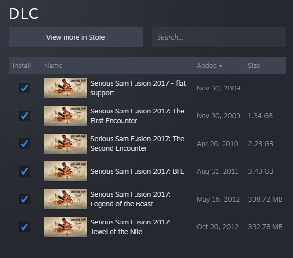Select 'Serious Sam Fusion 2017: The Second Encounter' title
The width and height of the screenshot is (293, 258).
click(137, 144)
